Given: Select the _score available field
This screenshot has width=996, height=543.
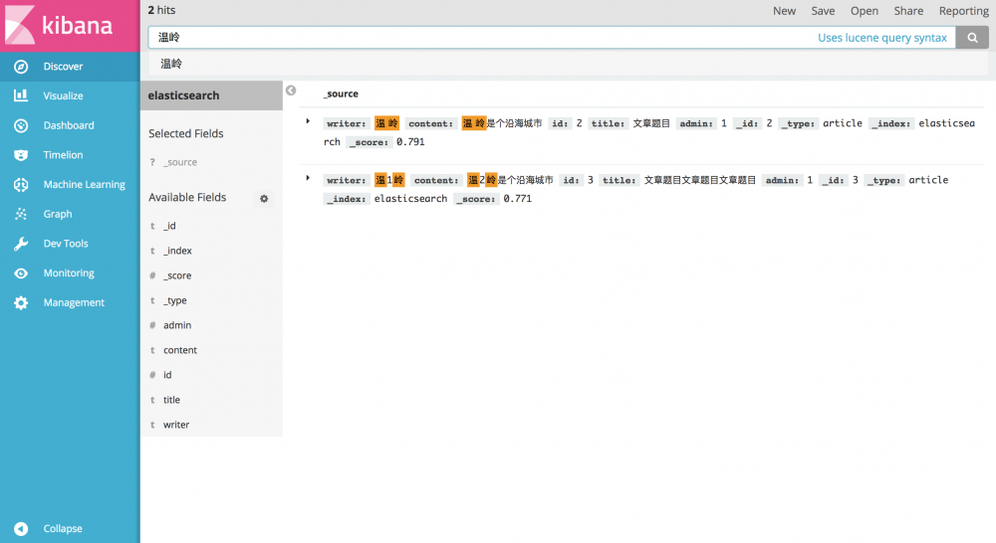Looking at the screenshot, I should pyautogui.click(x=177, y=275).
